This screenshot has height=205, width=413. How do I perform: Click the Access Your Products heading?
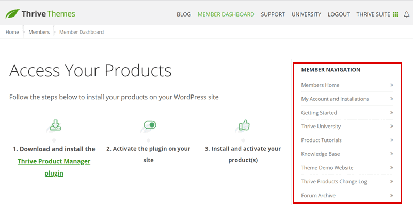90,71
